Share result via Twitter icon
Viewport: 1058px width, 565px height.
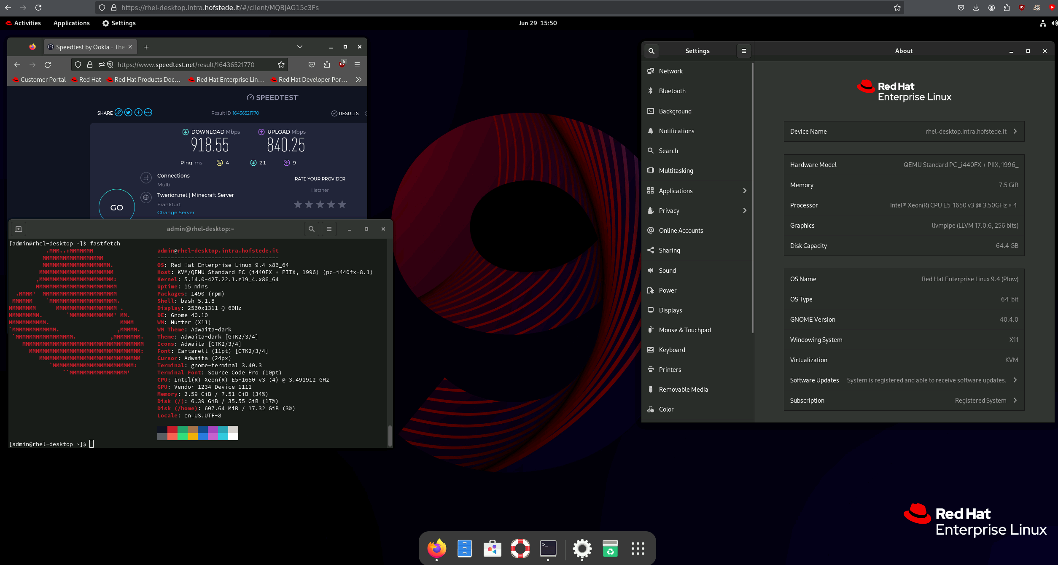[128, 113]
